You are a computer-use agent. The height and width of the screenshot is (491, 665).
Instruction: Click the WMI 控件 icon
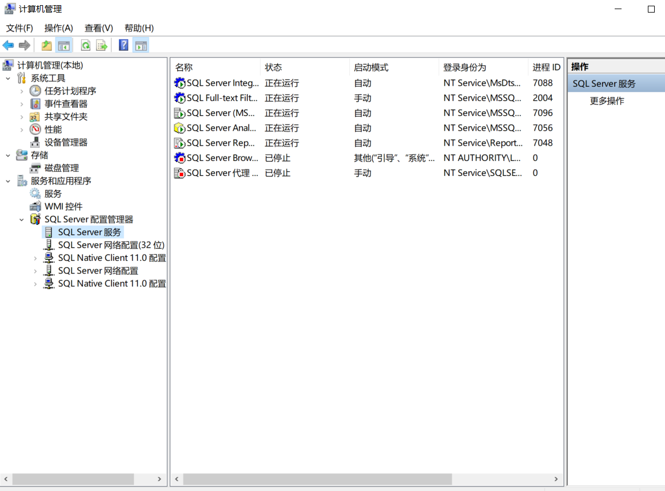tap(35, 206)
